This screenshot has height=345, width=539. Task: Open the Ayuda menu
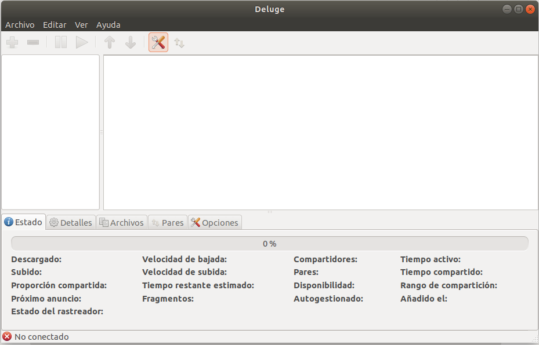click(108, 25)
